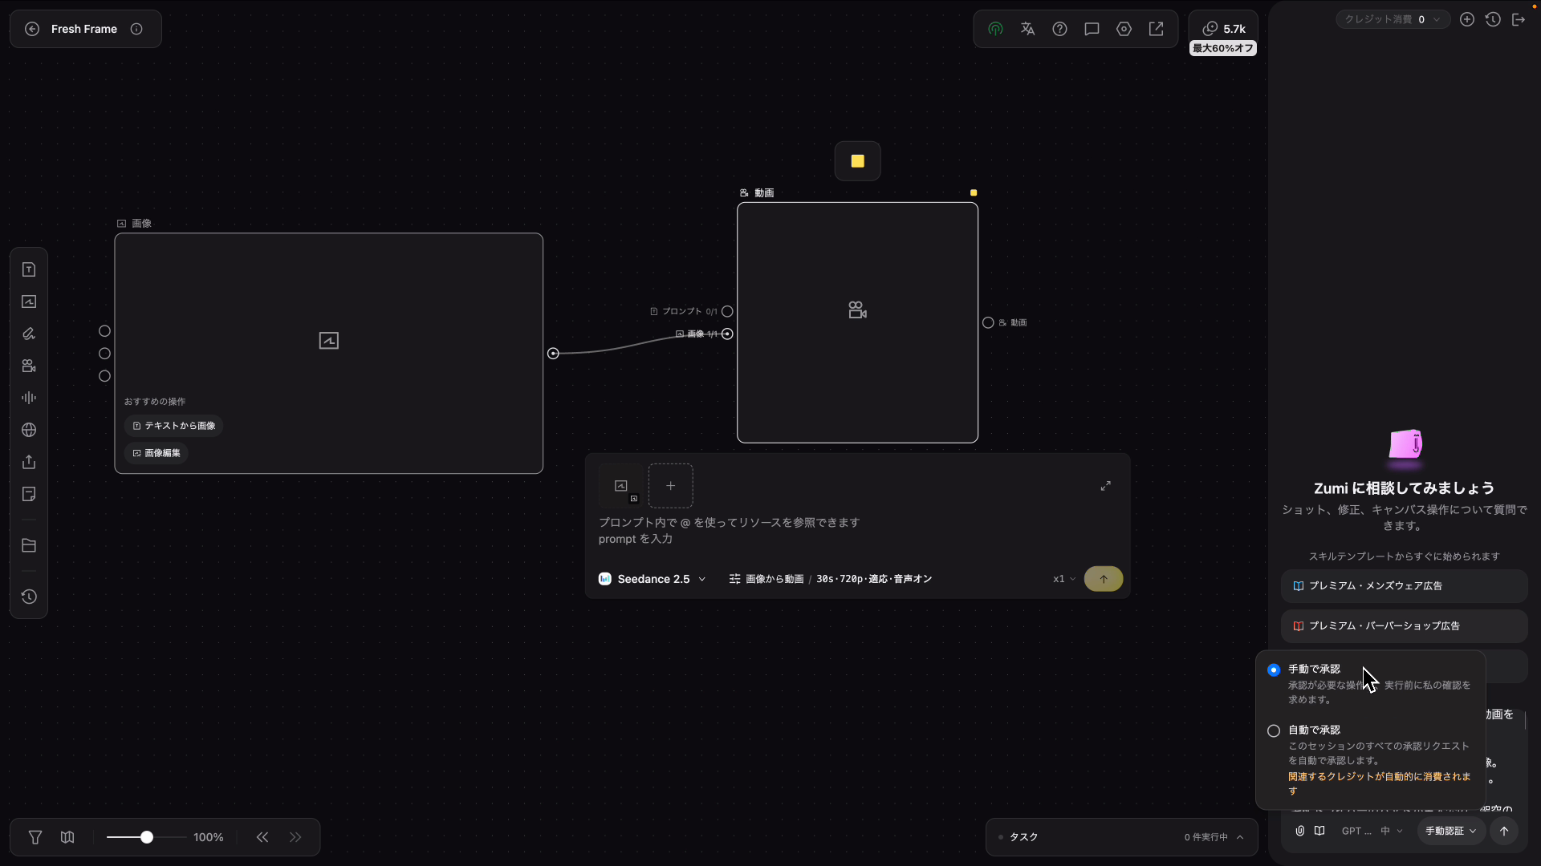This screenshot has width=1541, height=866.
Task: Open history clock icon in left toolbar
Action: point(29,597)
